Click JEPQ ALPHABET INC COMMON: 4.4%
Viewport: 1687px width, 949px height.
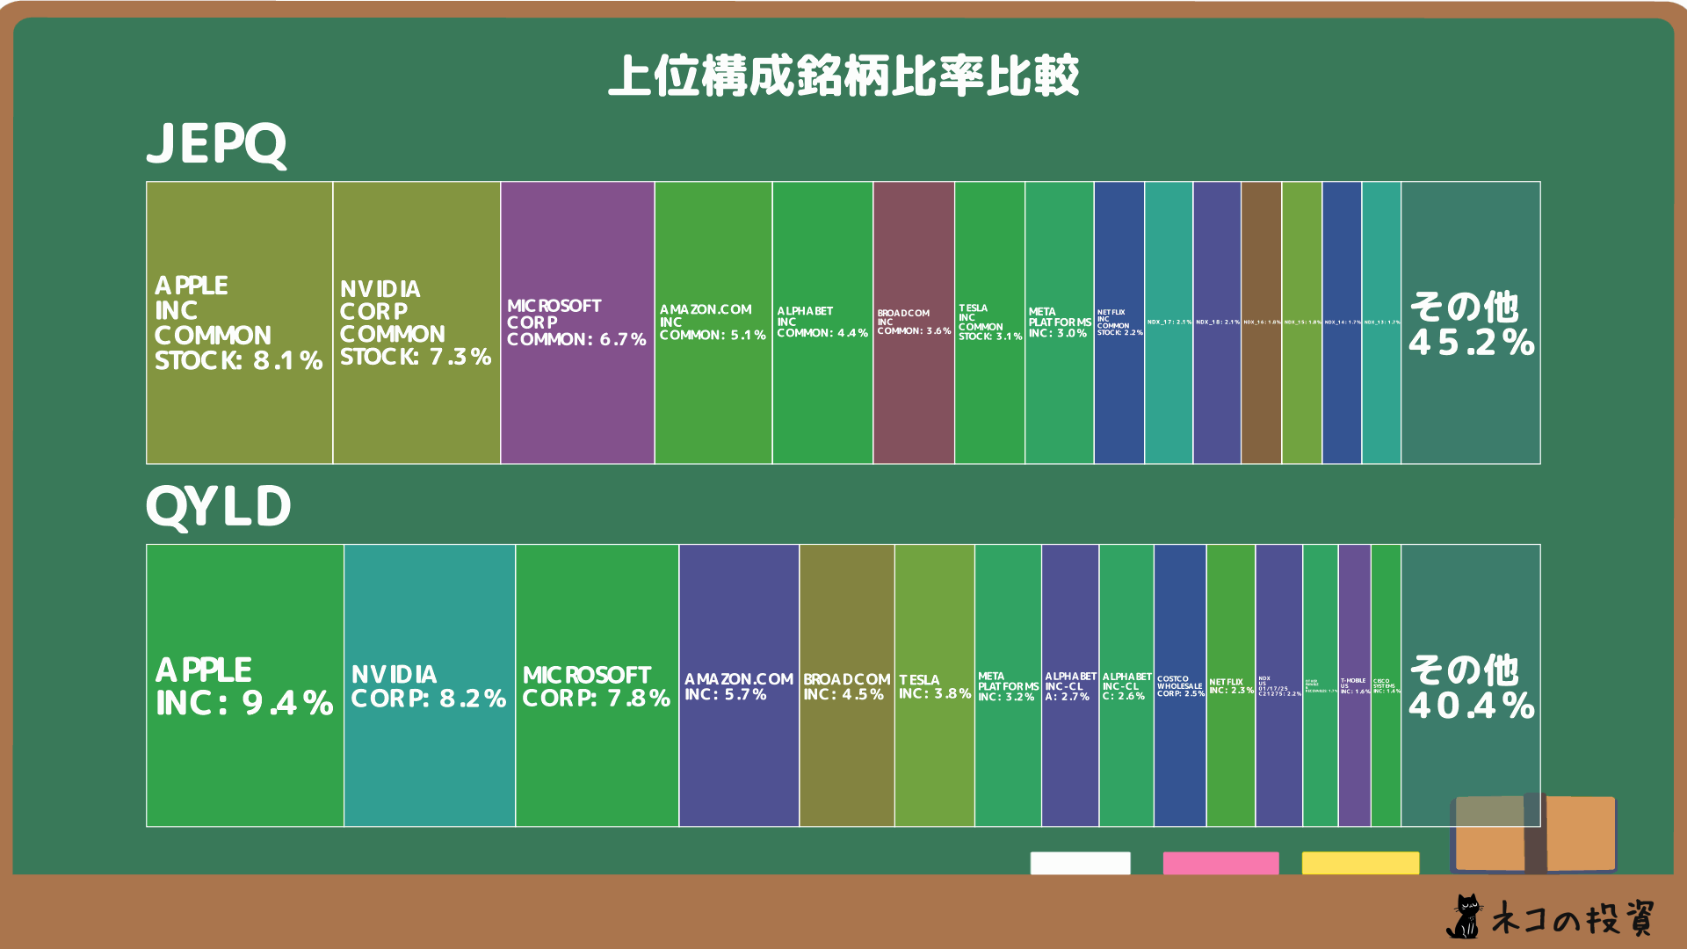822,322
